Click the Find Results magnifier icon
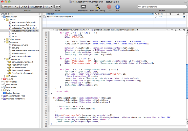This screenshot has height=131, width=188. pos(5,85)
